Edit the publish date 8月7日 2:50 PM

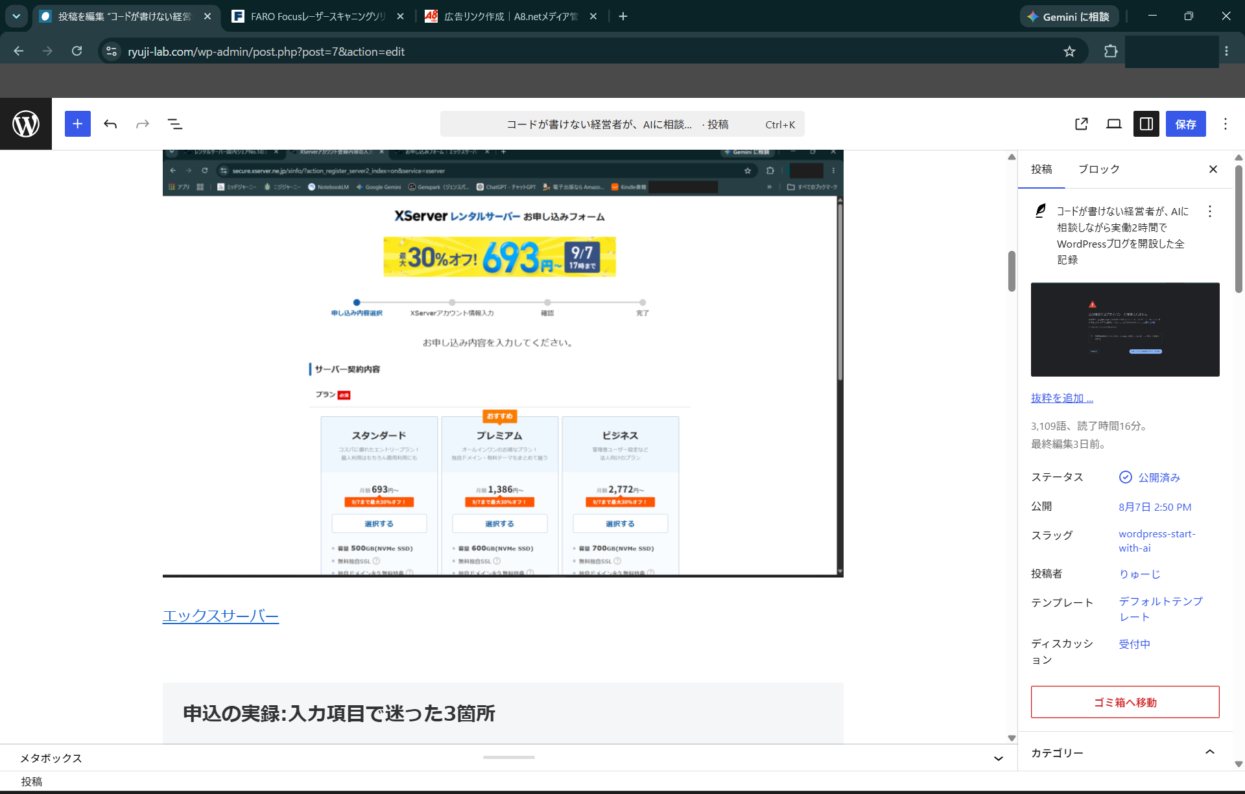[1155, 507]
